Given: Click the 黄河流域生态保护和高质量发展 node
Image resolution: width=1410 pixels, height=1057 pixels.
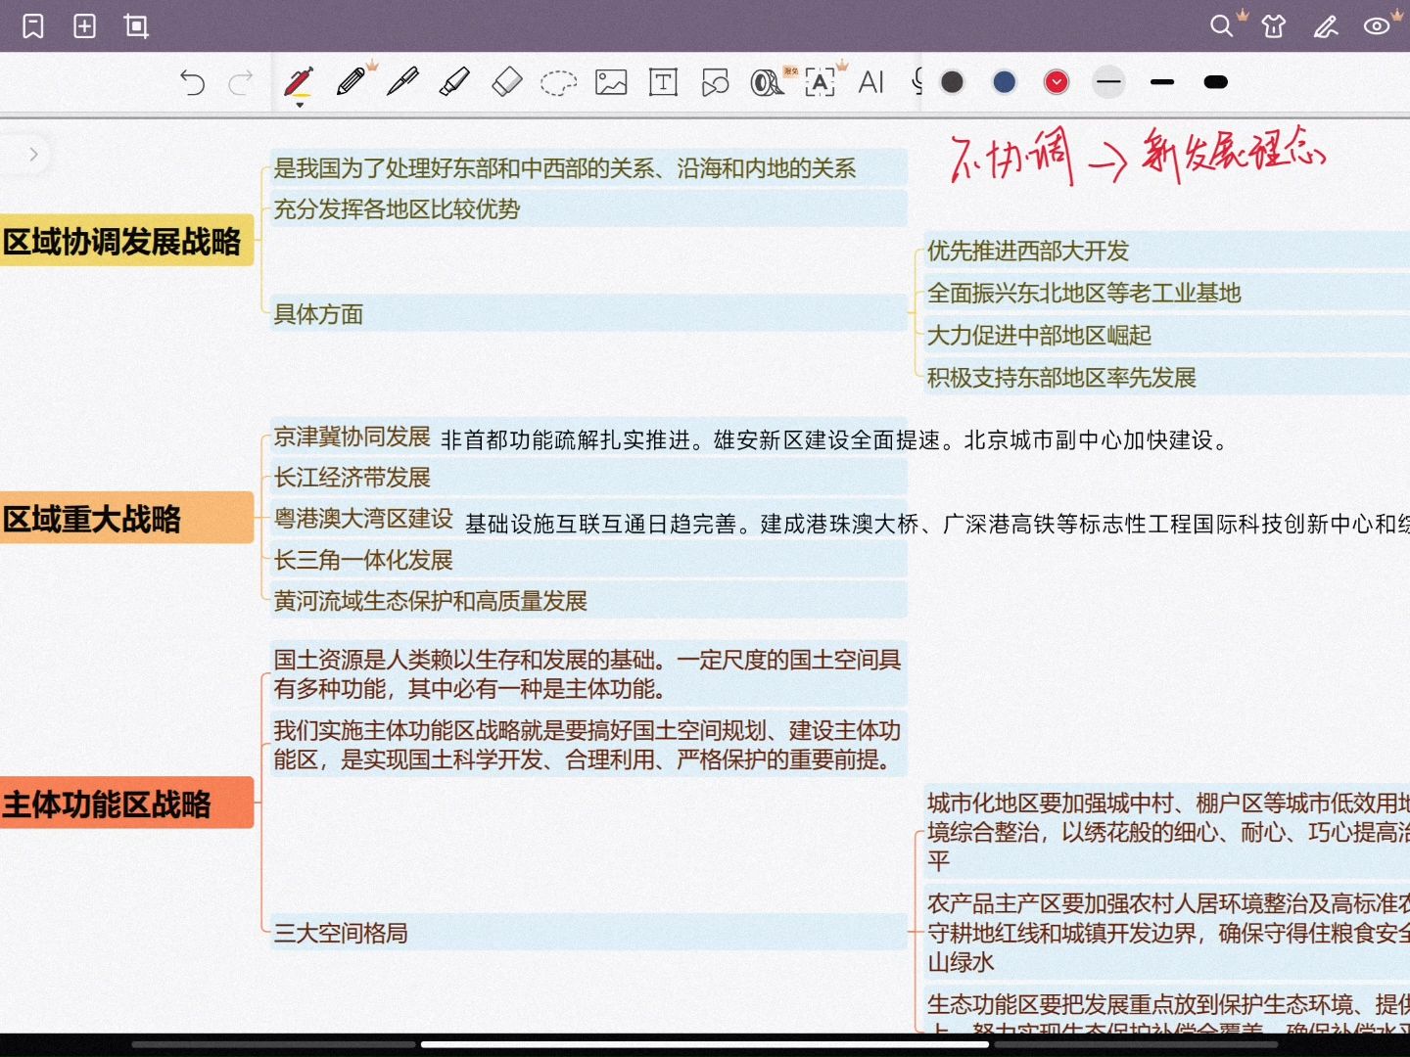Looking at the screenshot, I should (587, 601).
